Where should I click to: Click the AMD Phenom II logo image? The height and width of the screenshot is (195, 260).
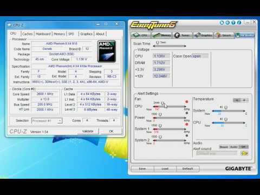[x=107, y=51]
